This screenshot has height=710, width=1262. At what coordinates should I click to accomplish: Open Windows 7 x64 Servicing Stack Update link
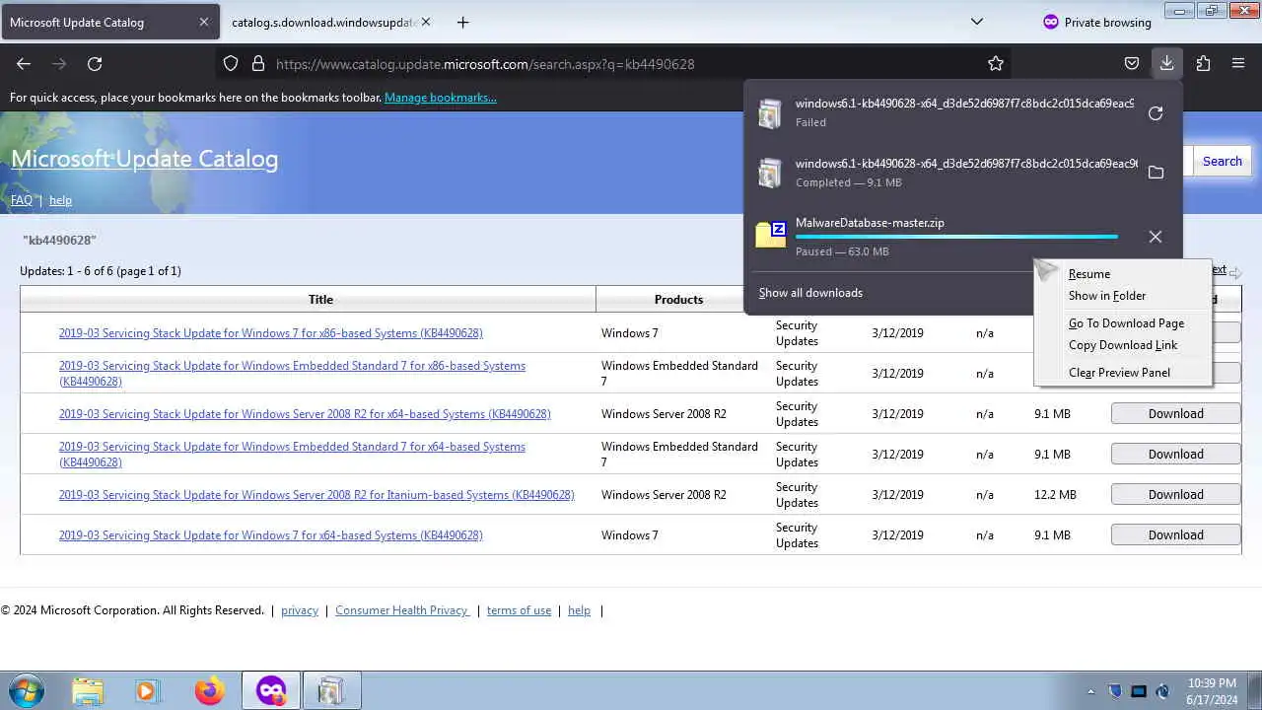tap(270, 535)
